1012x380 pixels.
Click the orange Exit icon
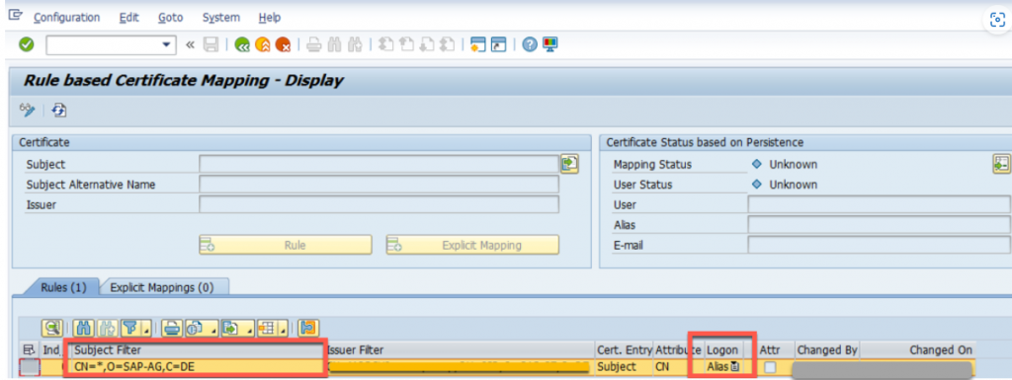coord(263,44)
